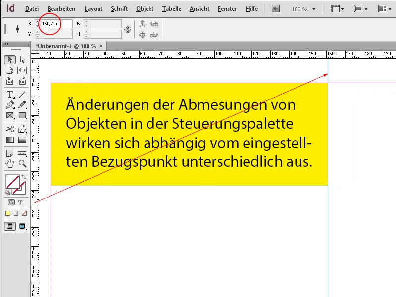Click the reference point locator

(17, 29)
